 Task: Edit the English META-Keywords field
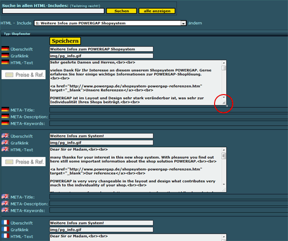[x=168, y=210]
